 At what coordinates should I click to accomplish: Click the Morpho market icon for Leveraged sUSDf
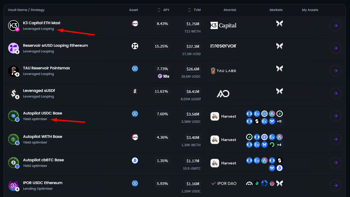pyautogui.click(x=279, y=91)
